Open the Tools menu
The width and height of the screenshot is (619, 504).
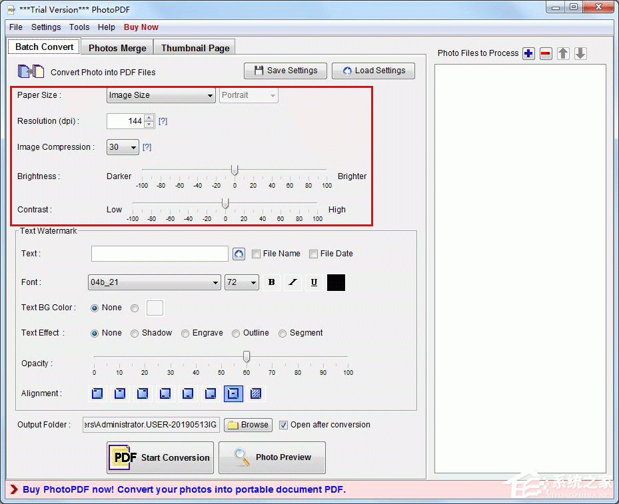(x=79, y=27)
